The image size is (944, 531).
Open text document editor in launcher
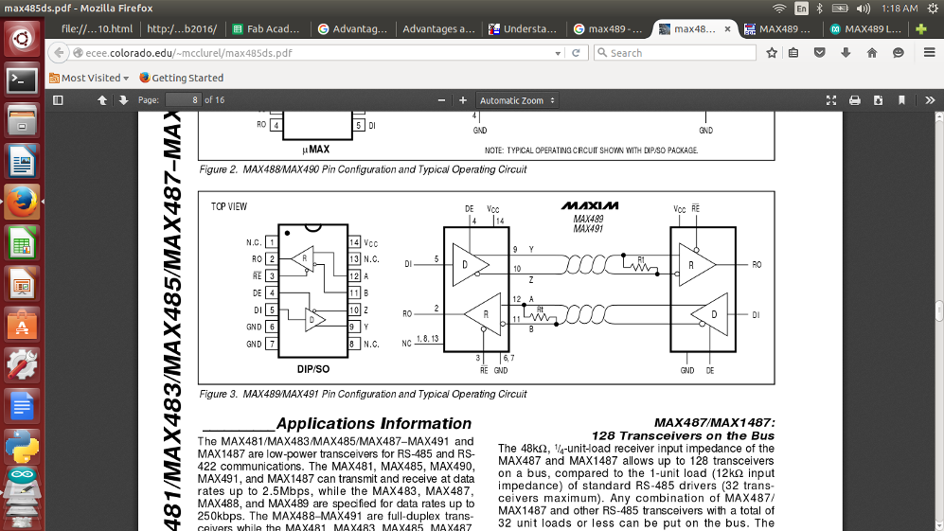tap(23, 406)
